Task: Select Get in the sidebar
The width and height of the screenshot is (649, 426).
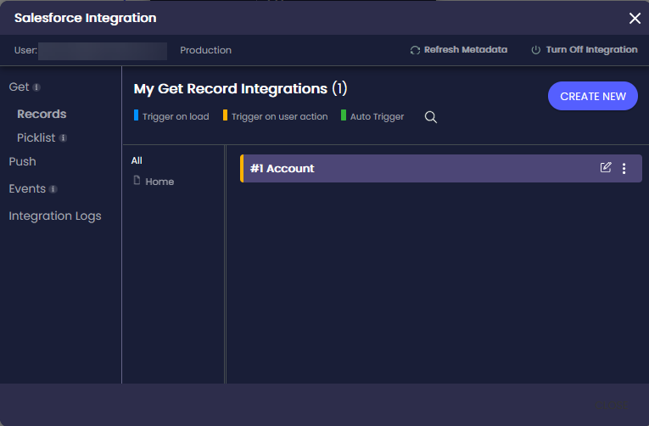Action: point(19,87)
